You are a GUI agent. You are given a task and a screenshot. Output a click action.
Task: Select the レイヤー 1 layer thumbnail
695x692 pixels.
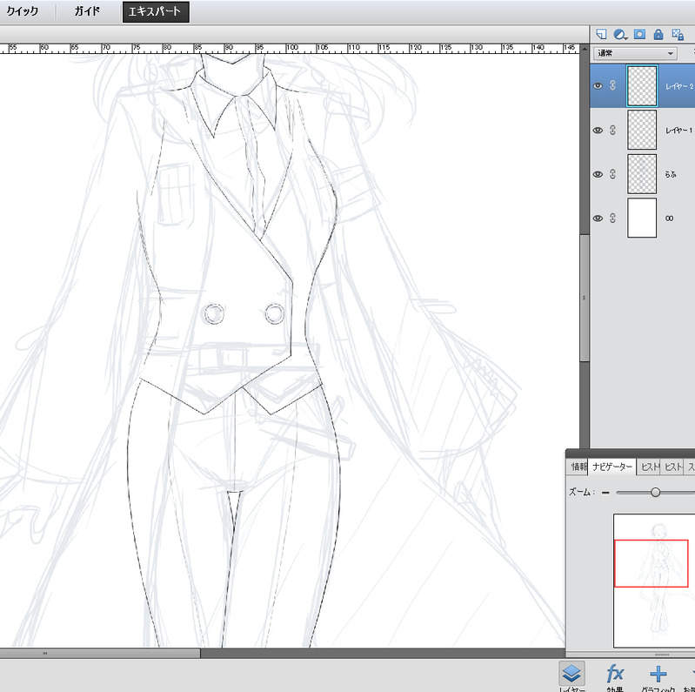pos(642,130)
